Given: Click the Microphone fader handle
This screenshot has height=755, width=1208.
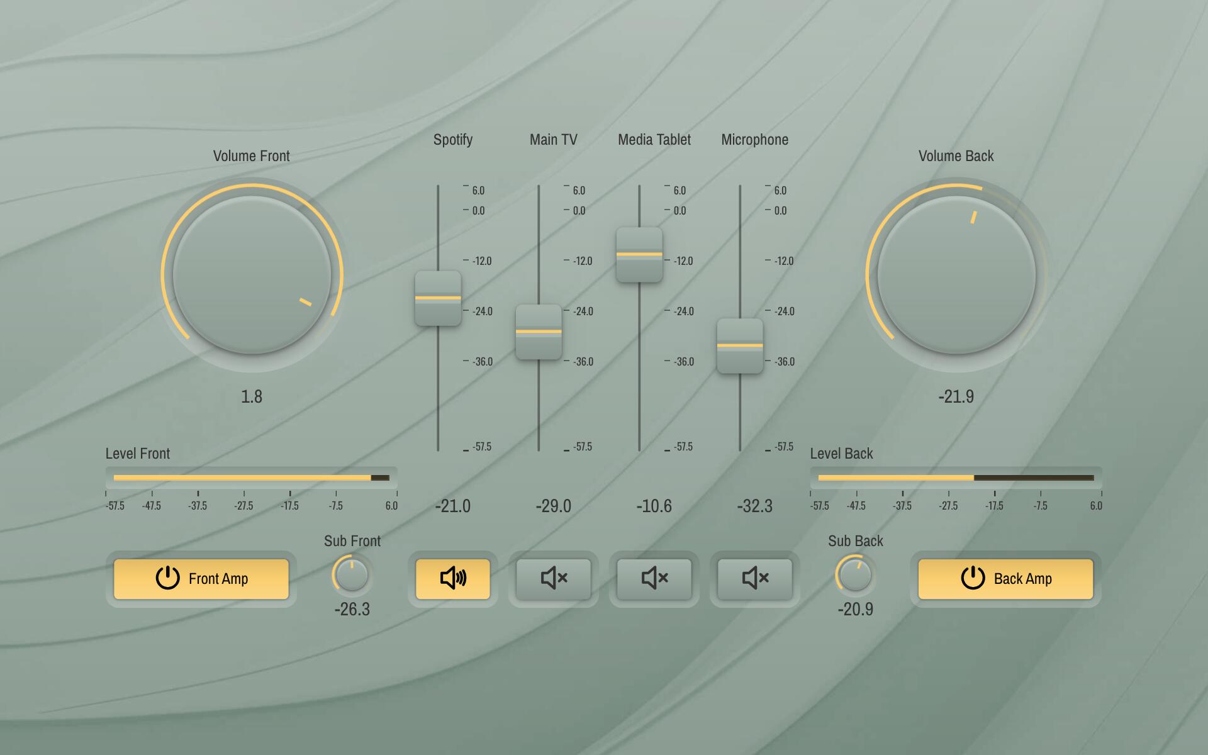Looking at the screenshot, I should [x=740, y=345].
